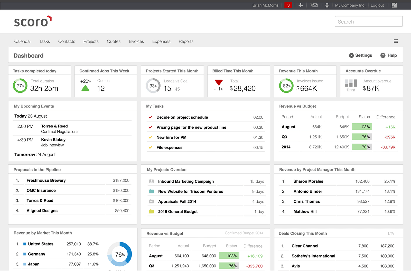Open the Quotes page
Screen dimensions: 411x271
pyautogui.click(x=114, y=41)
